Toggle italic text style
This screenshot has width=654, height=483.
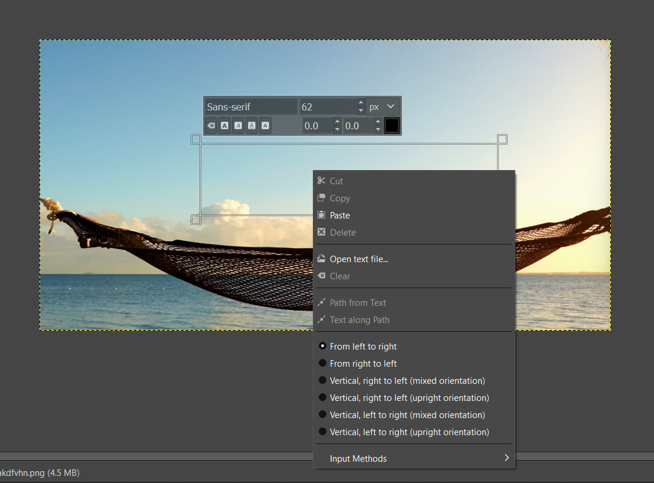[238, 126]
